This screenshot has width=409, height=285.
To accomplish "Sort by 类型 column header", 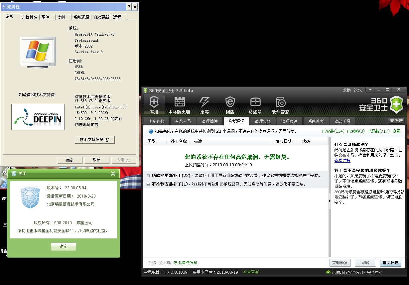I will point(155,141).
